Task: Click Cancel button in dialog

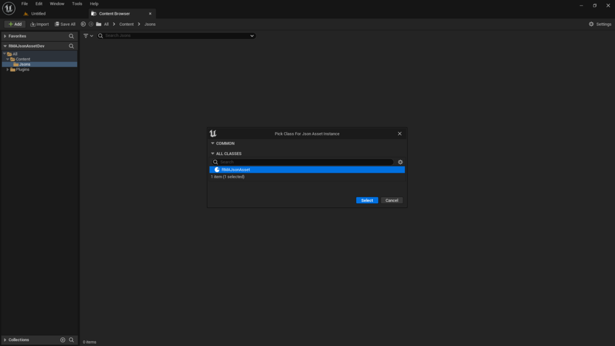Action: pos(392,200)
